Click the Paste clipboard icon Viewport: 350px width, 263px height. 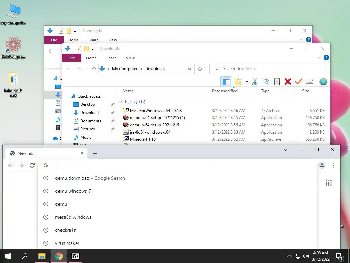coord(277,82)
